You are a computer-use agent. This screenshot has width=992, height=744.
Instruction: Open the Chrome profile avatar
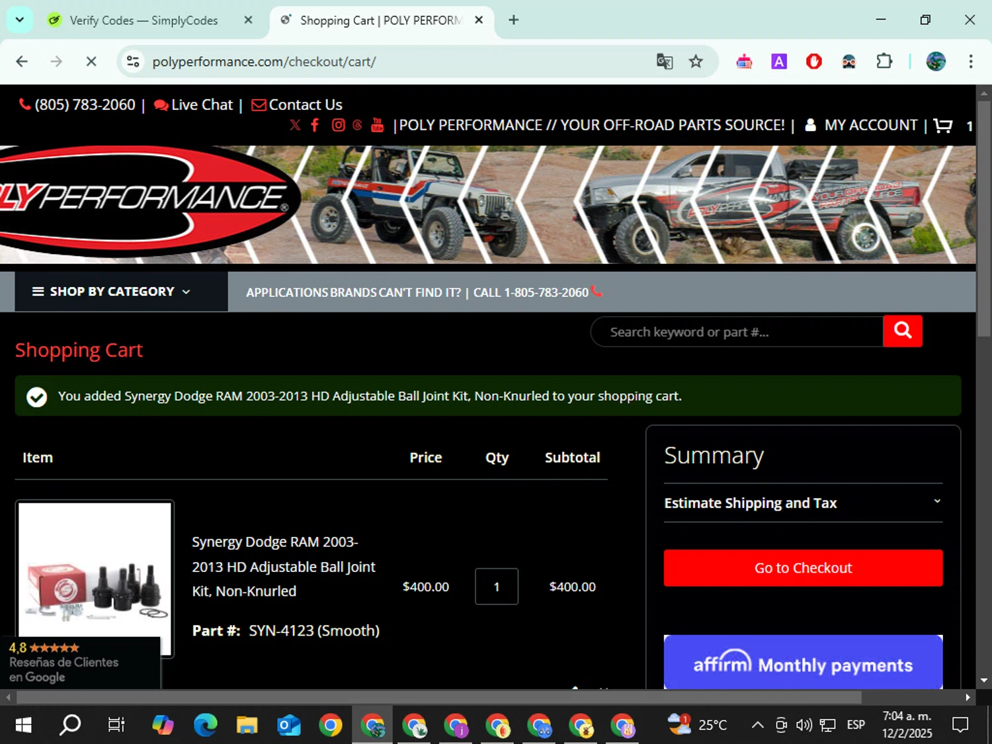pos(936,62)
